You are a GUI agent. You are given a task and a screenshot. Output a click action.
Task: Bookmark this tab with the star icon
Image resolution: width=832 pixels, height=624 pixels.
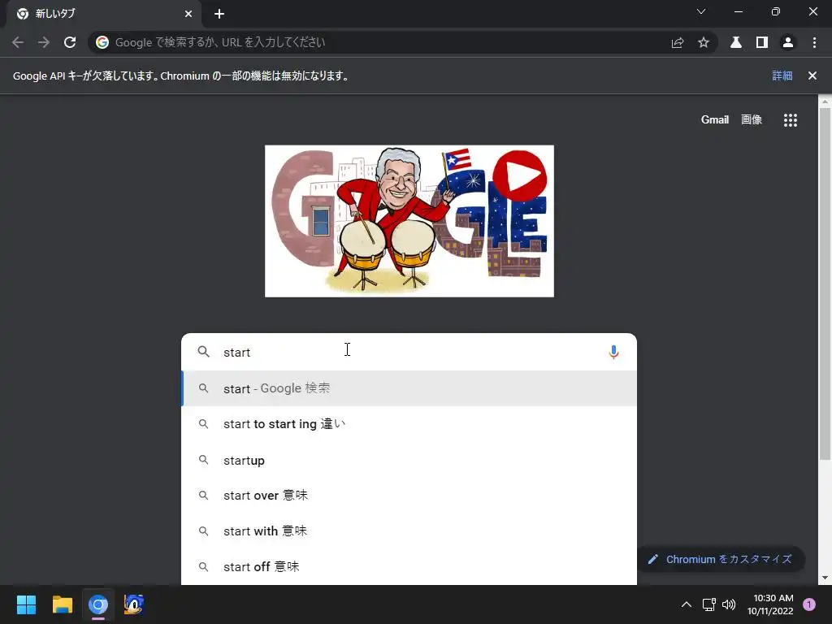(x=704, y=42)
